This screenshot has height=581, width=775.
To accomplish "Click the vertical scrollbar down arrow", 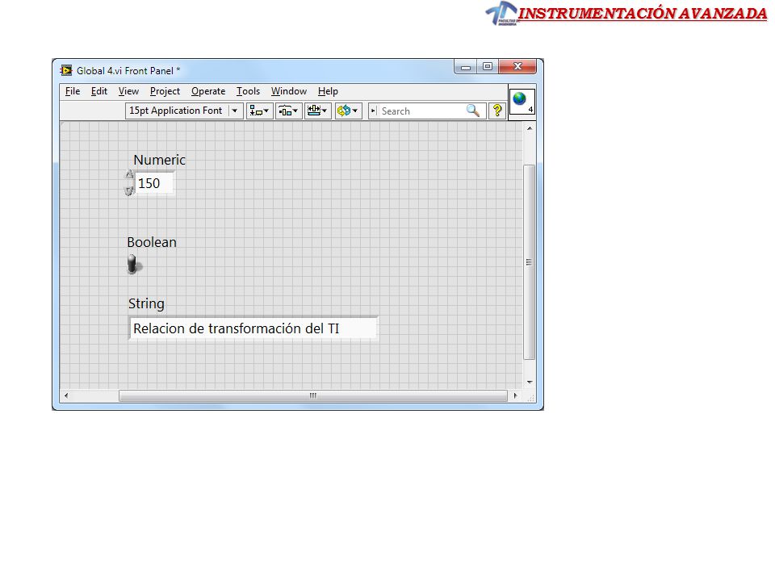I will (x=530, y=382).
